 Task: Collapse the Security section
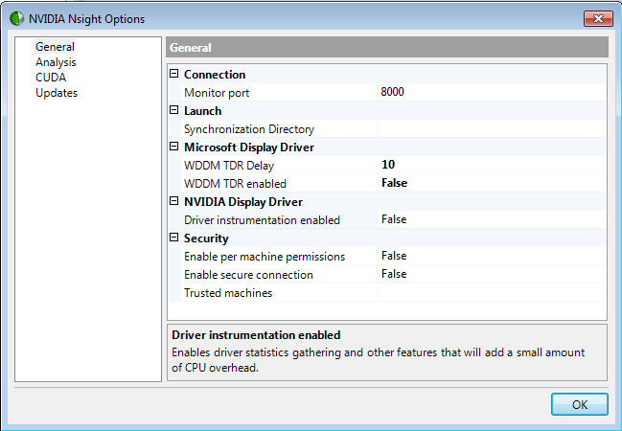click(174, 238)
